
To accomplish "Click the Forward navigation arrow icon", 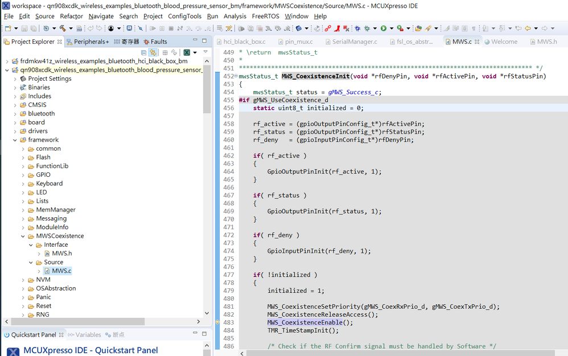I will coord(545,28).
